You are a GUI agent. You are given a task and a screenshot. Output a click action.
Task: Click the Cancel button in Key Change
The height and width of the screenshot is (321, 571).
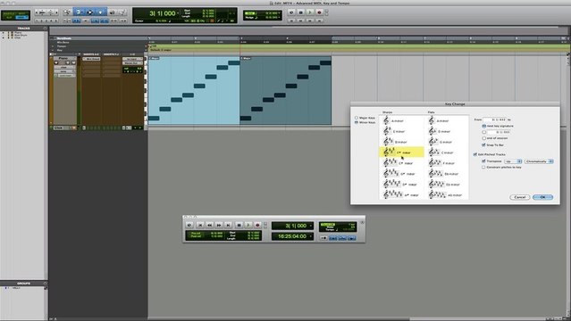click(x=520, y=197)
